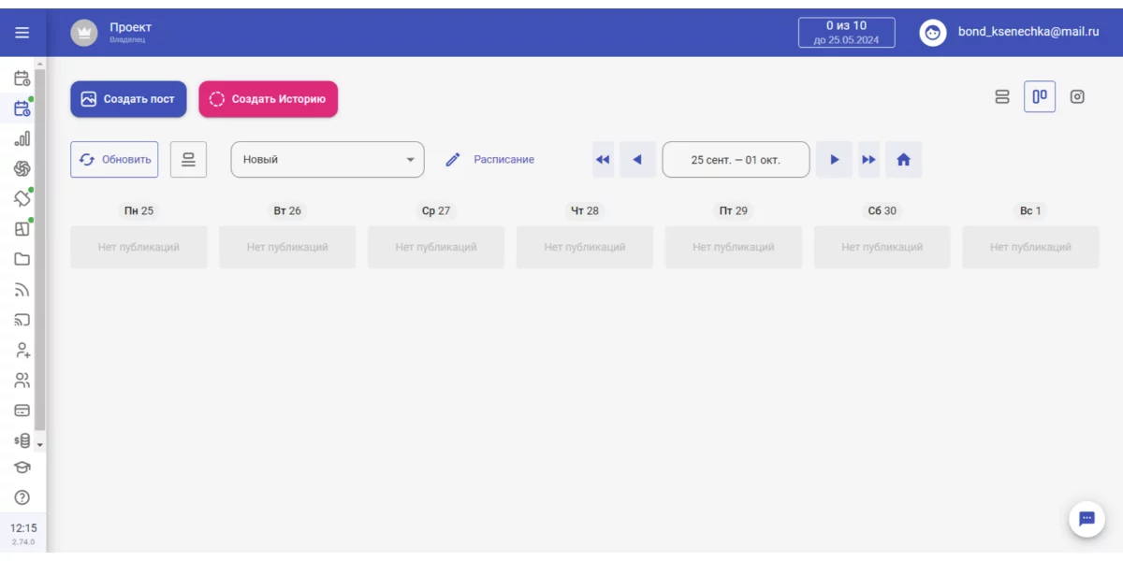Switch to list view layout icon
Viewport: 1123px width, 561px height.
point(1002,97)
